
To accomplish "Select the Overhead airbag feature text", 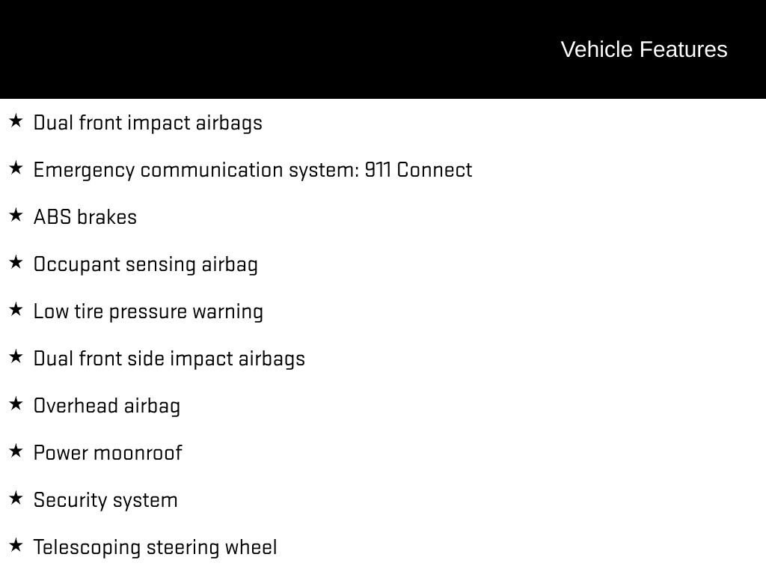I will (x=107, y=406).
